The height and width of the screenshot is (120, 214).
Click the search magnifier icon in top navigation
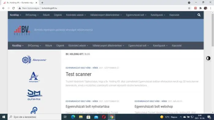(x=199, y=15)
